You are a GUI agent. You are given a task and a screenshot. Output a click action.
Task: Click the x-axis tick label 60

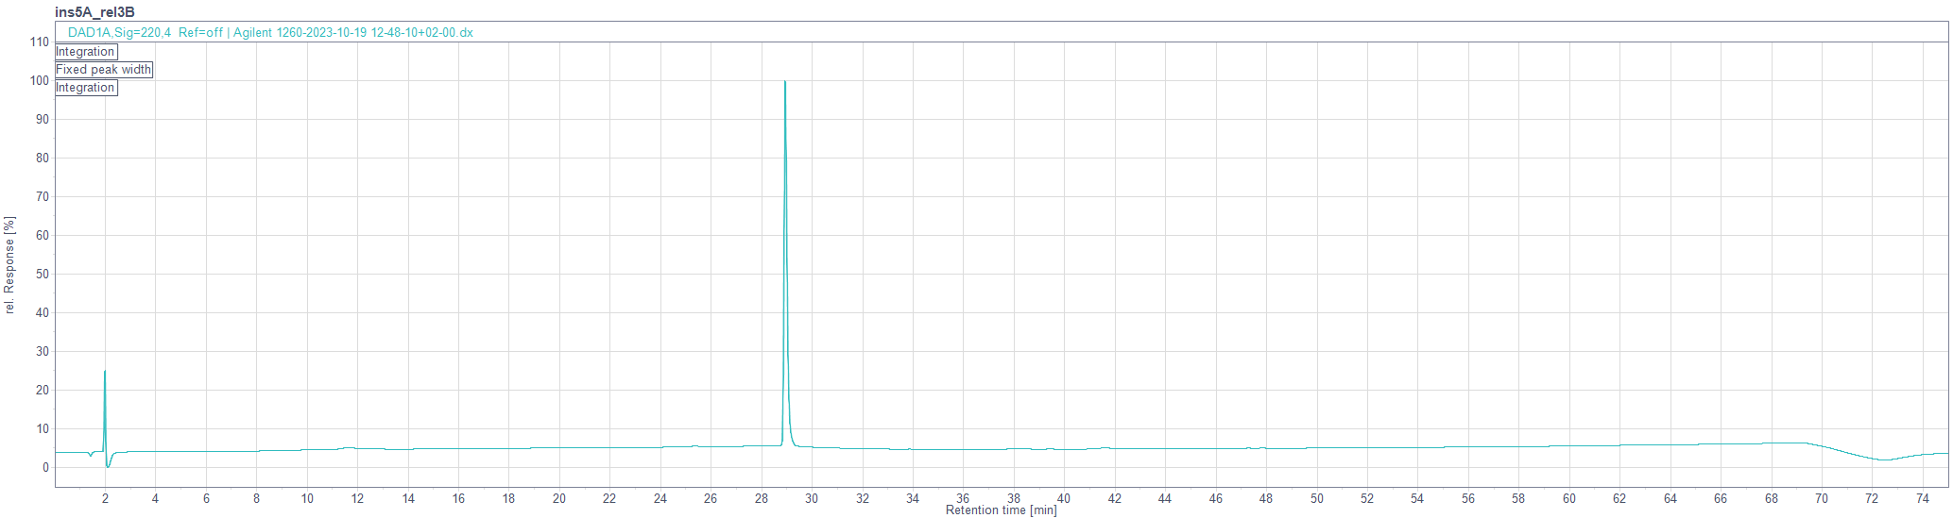[1569, 498]
